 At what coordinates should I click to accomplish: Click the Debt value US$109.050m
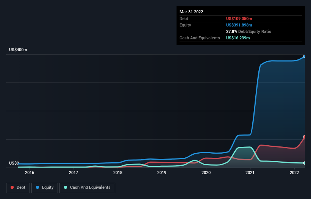(239, 19)
